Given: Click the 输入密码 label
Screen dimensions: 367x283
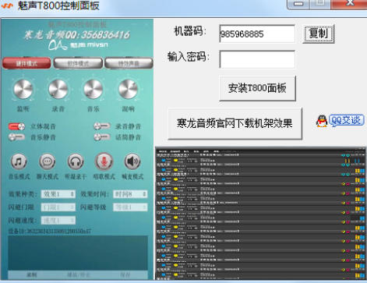Looking at the screenshot, I should (189, 56).
